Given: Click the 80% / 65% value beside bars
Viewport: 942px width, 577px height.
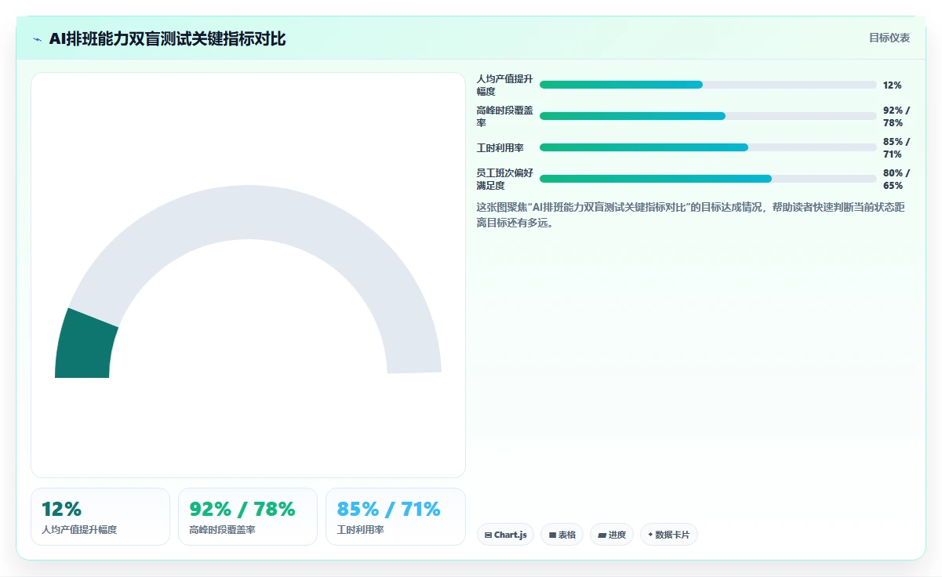Looking at the screenshot, I should coord(897,180).
